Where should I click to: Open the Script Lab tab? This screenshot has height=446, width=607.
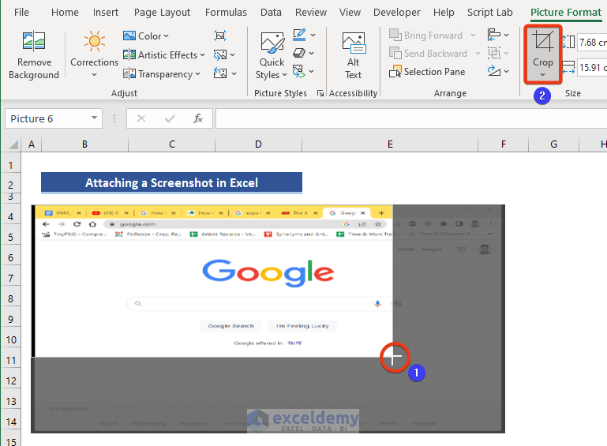pyautogui.click(x=489, y=13)
